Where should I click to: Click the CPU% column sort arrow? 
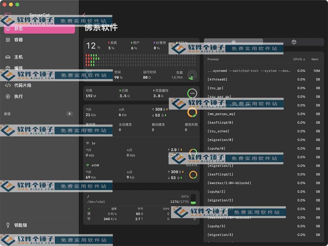coord(304,59)
